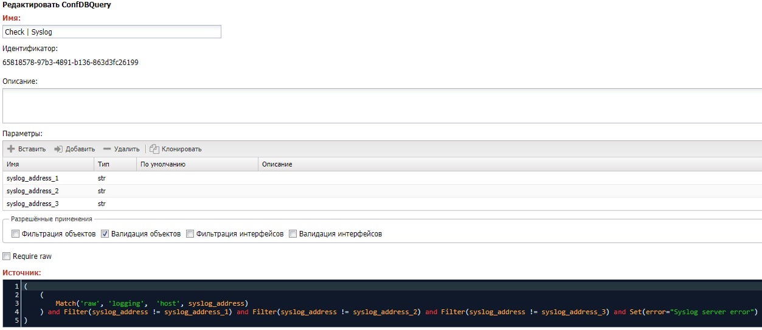Click Filter(syslog_address != syslog_address_3) in code

pos(525,312)
